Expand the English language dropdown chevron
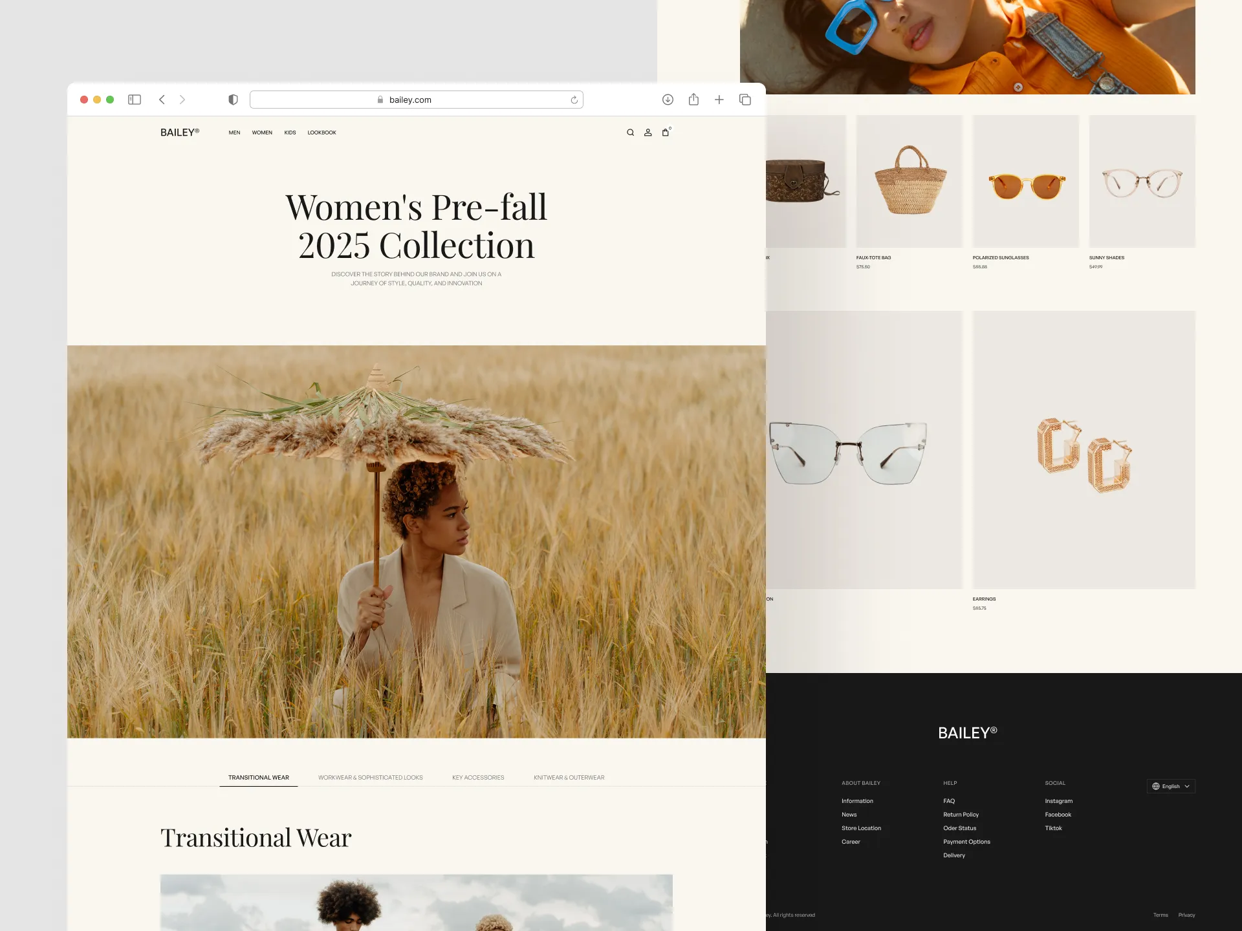1242x931 pixels. pos(1187,786)
